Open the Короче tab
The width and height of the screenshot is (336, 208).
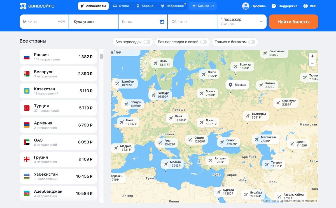(x=145, y=6)
